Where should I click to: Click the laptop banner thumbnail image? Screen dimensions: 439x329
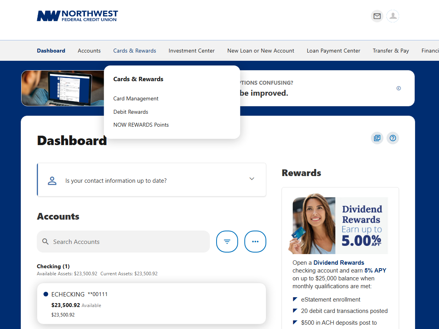click(x=63, y=88)
